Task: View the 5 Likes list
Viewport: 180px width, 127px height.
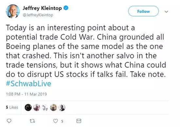Action: [x=12, y=107]
